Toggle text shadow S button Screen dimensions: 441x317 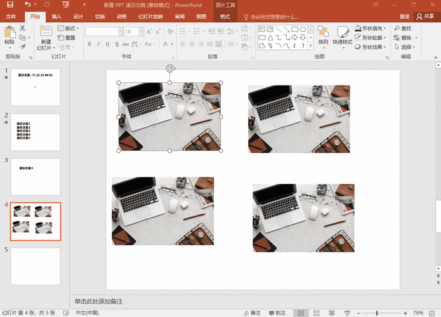coord(117,44)
